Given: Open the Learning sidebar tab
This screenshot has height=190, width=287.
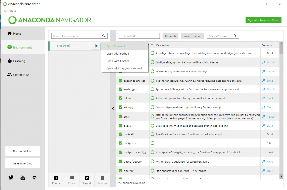Looking at the screenshot, I should tap(23, 61).
